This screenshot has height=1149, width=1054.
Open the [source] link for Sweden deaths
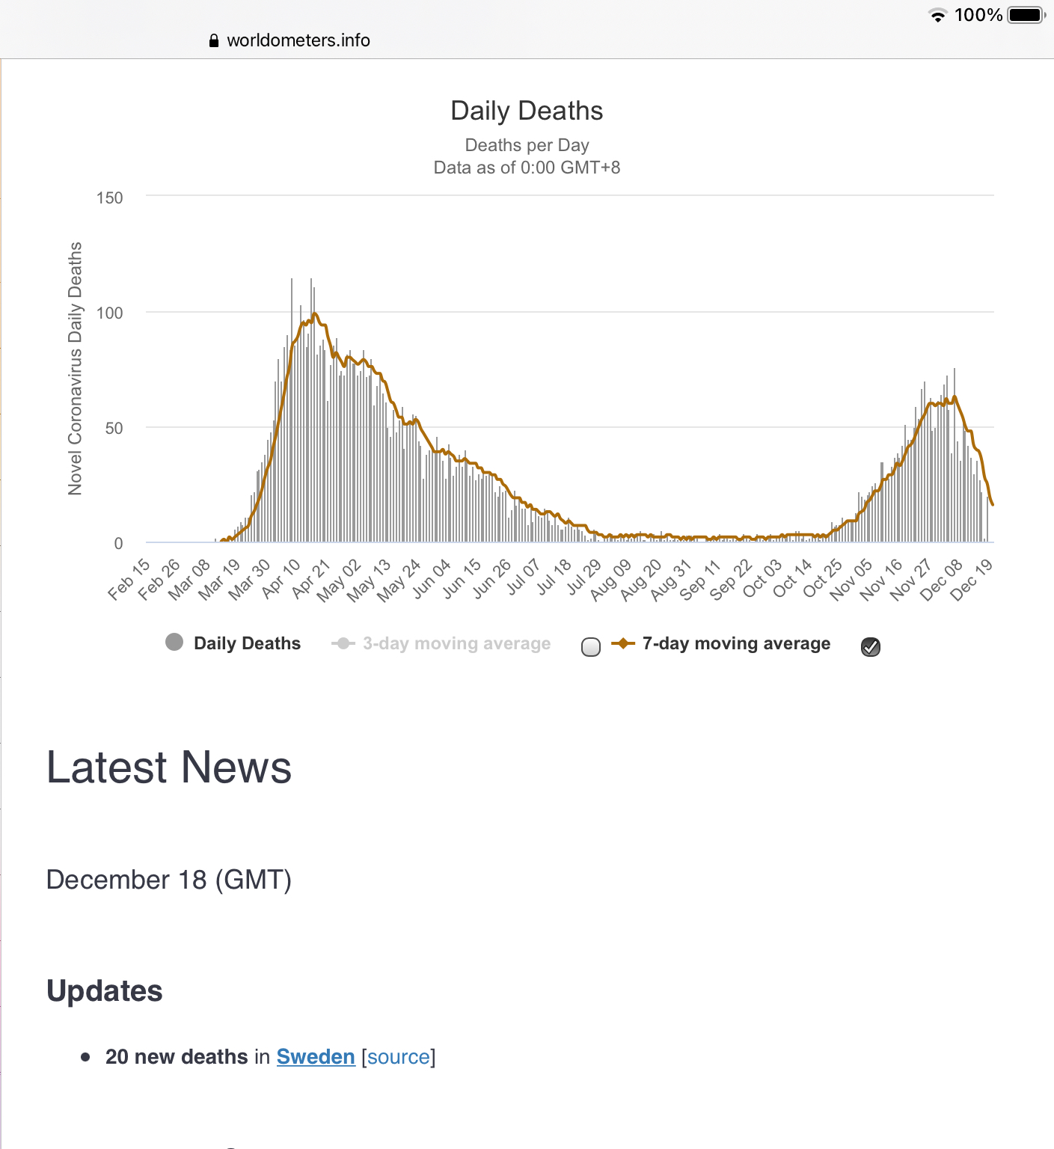click(398, 1057)
